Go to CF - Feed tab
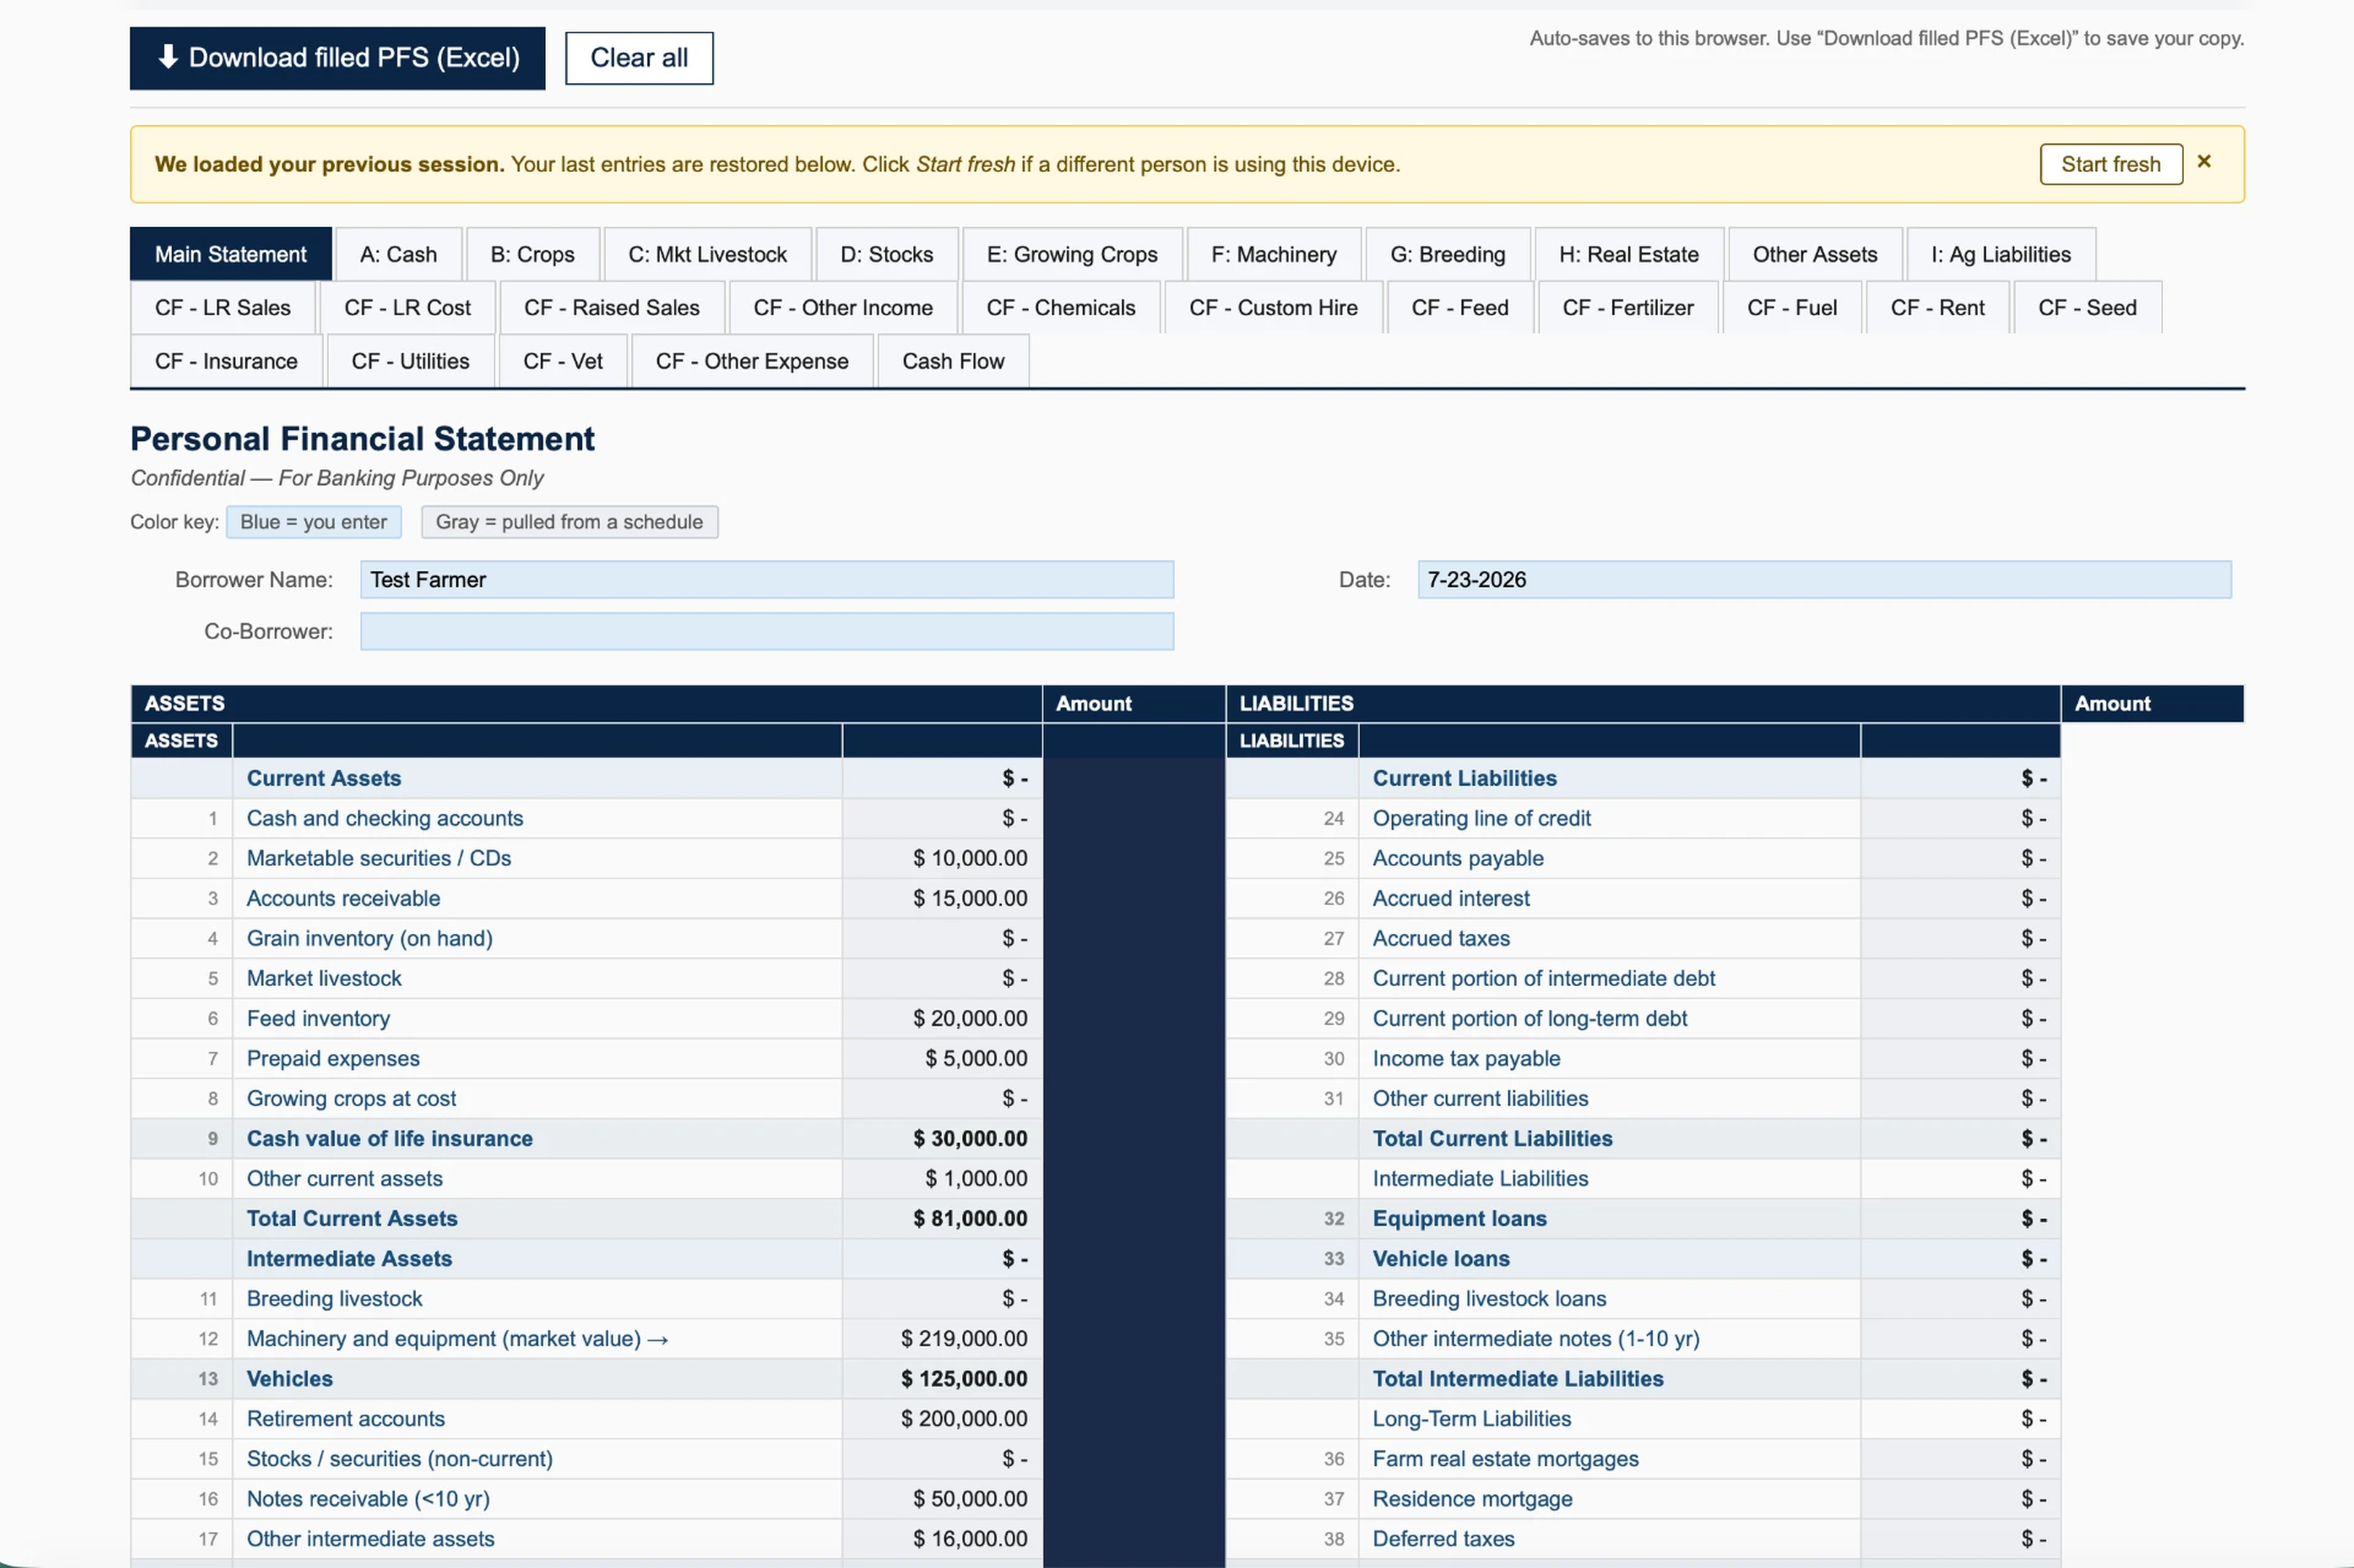The height and width of the screenshot is (1568, 2354). 1459,307
